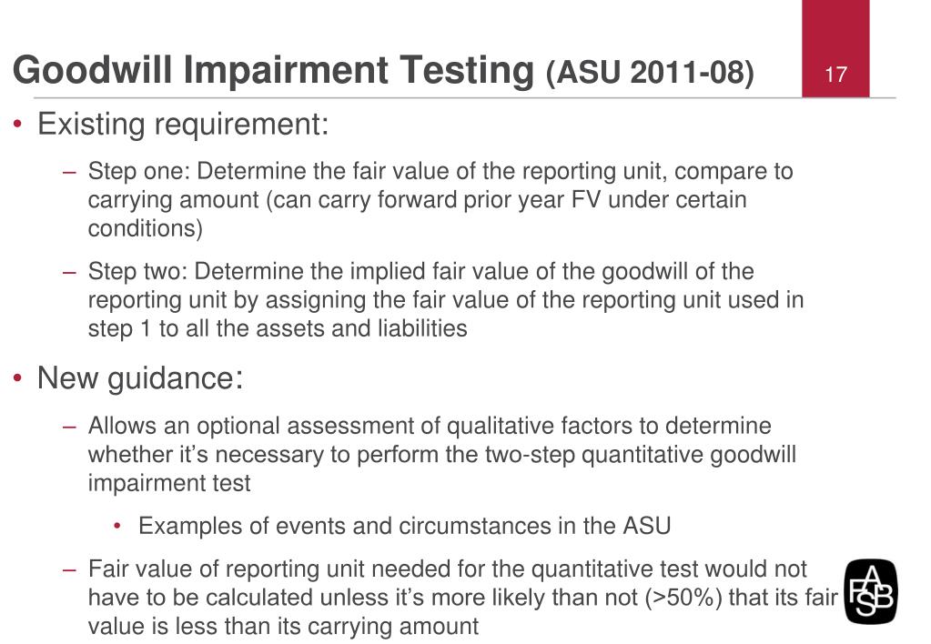Click the FASB logo icon
The width and height of the screenshot is (931, 644).
coord(870,591)
